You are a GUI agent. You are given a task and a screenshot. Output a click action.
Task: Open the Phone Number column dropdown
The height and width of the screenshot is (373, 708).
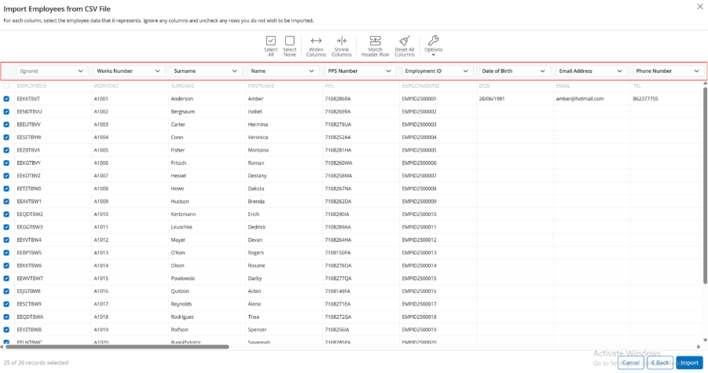[x=668, y=71]
